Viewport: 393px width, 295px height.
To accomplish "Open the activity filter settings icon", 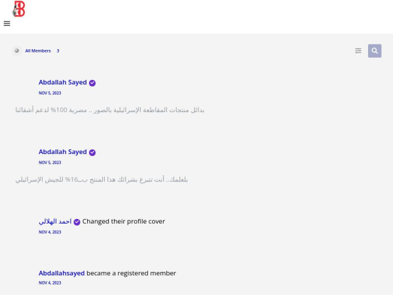I will click(358, 50).
